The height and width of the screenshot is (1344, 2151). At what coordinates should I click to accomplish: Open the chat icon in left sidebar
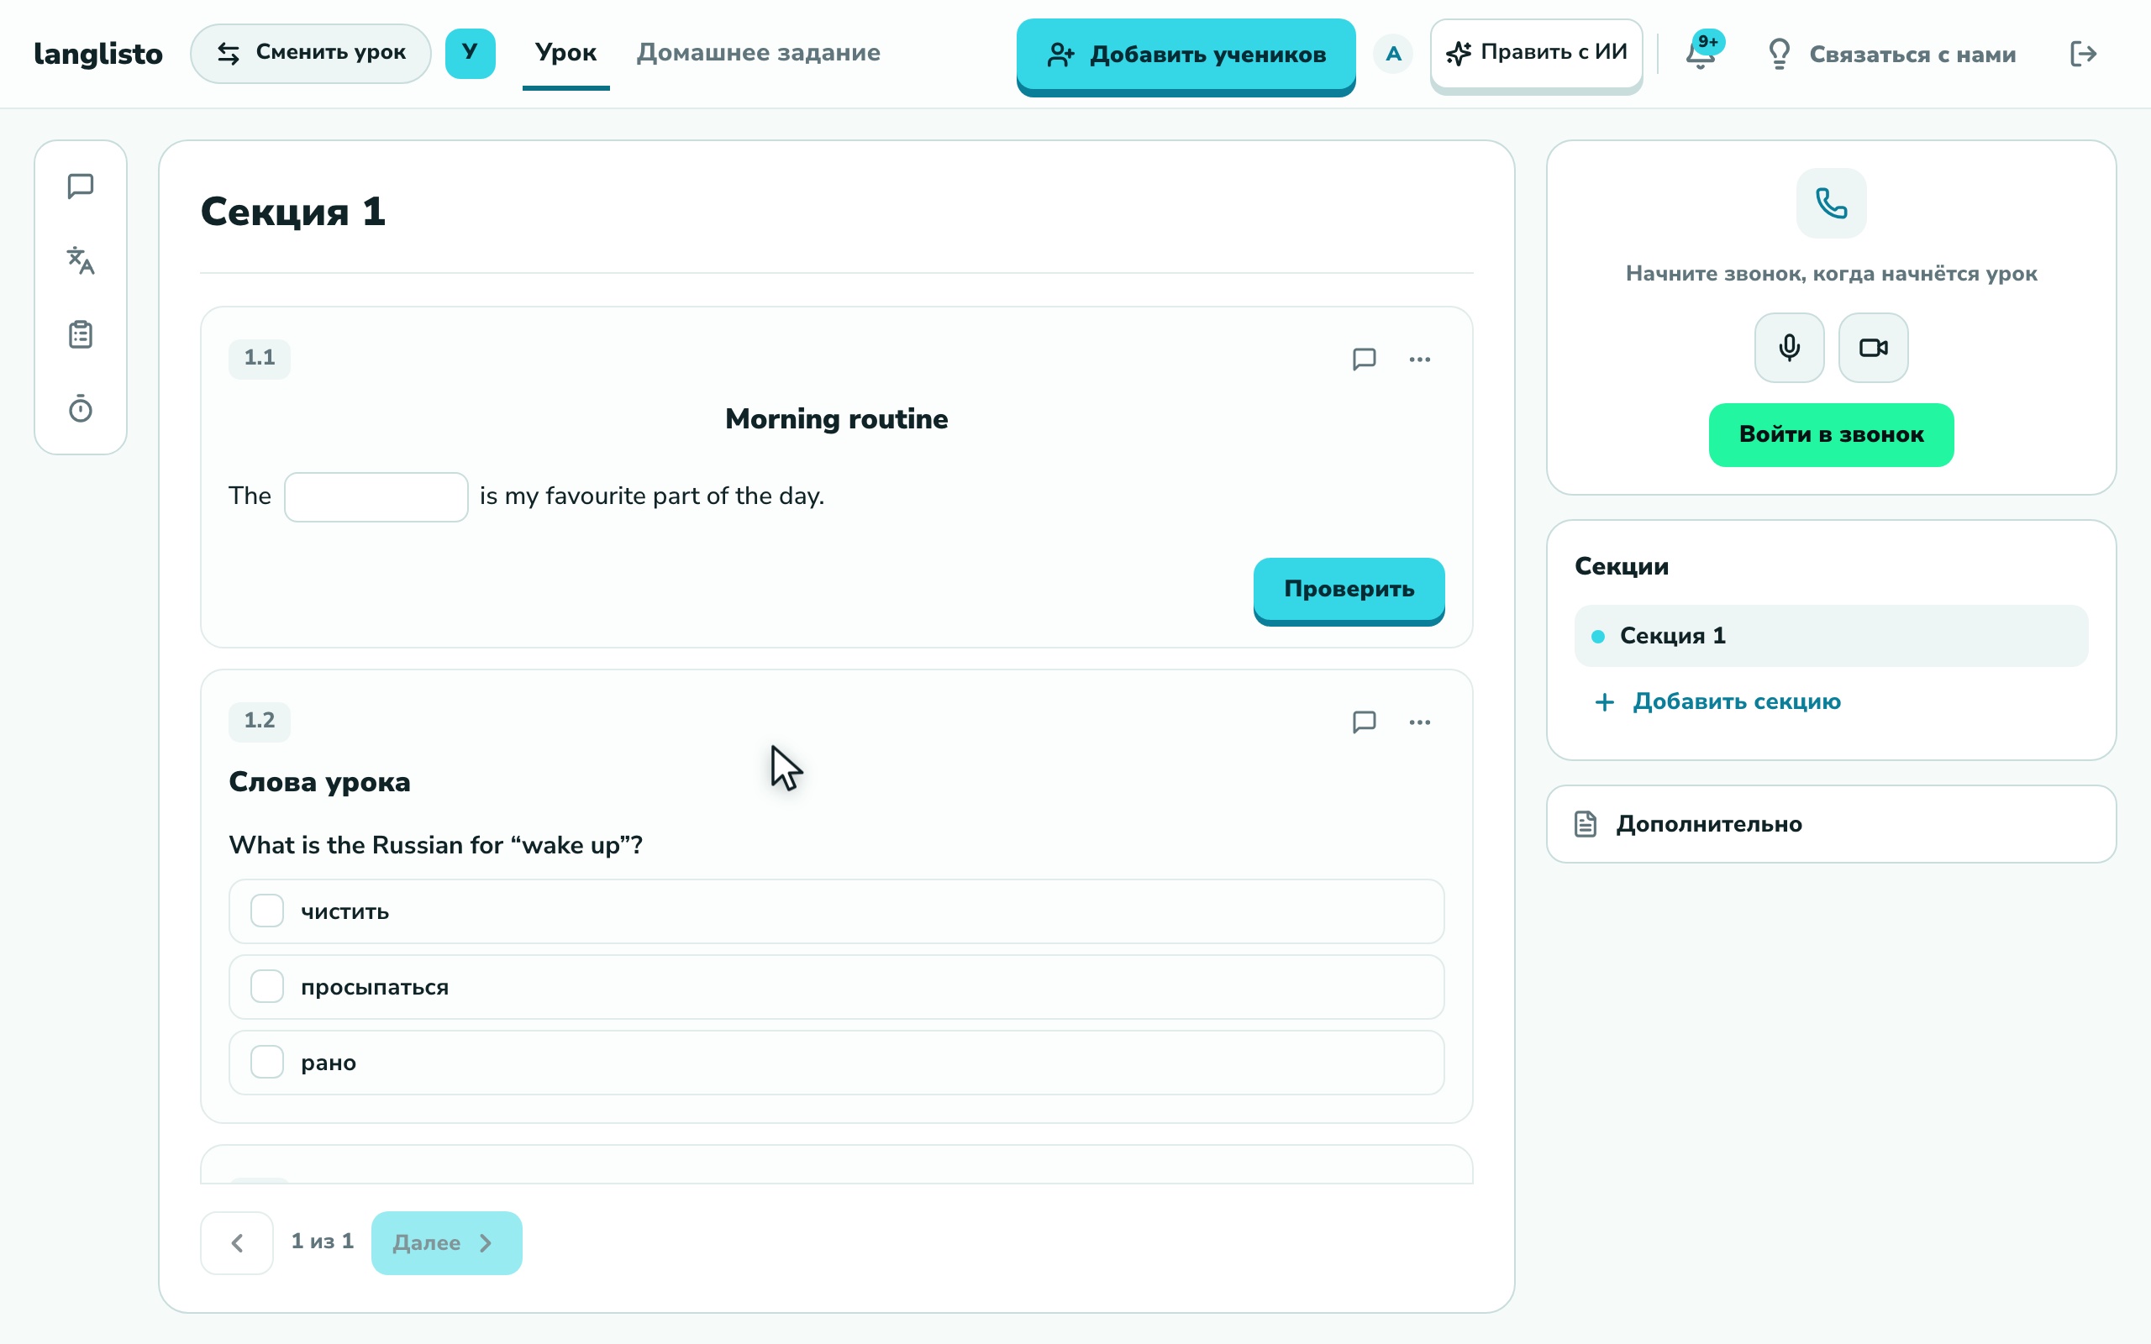coord(81,186)
